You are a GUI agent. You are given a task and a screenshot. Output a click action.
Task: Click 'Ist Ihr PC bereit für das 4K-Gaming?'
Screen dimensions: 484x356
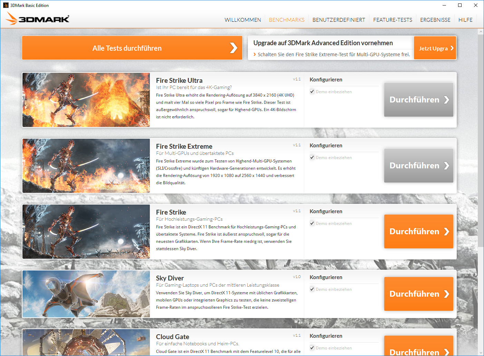pos(194,87)
